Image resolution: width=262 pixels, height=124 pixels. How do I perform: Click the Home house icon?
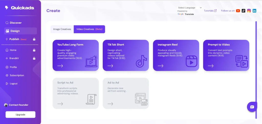point(7,50)
